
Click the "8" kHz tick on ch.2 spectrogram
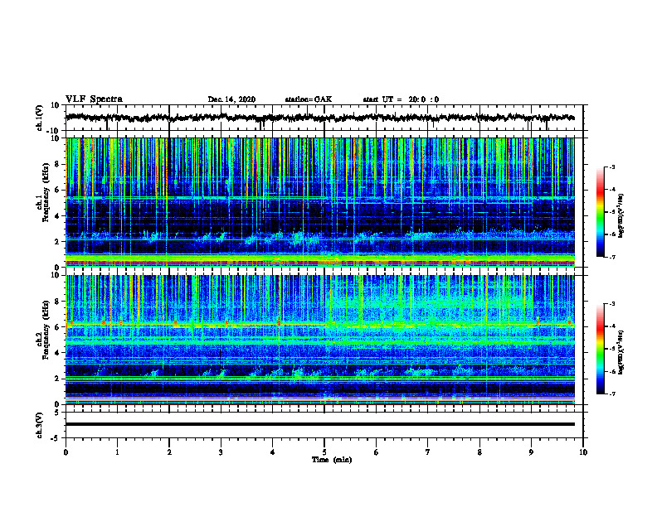tap(57, 302)
